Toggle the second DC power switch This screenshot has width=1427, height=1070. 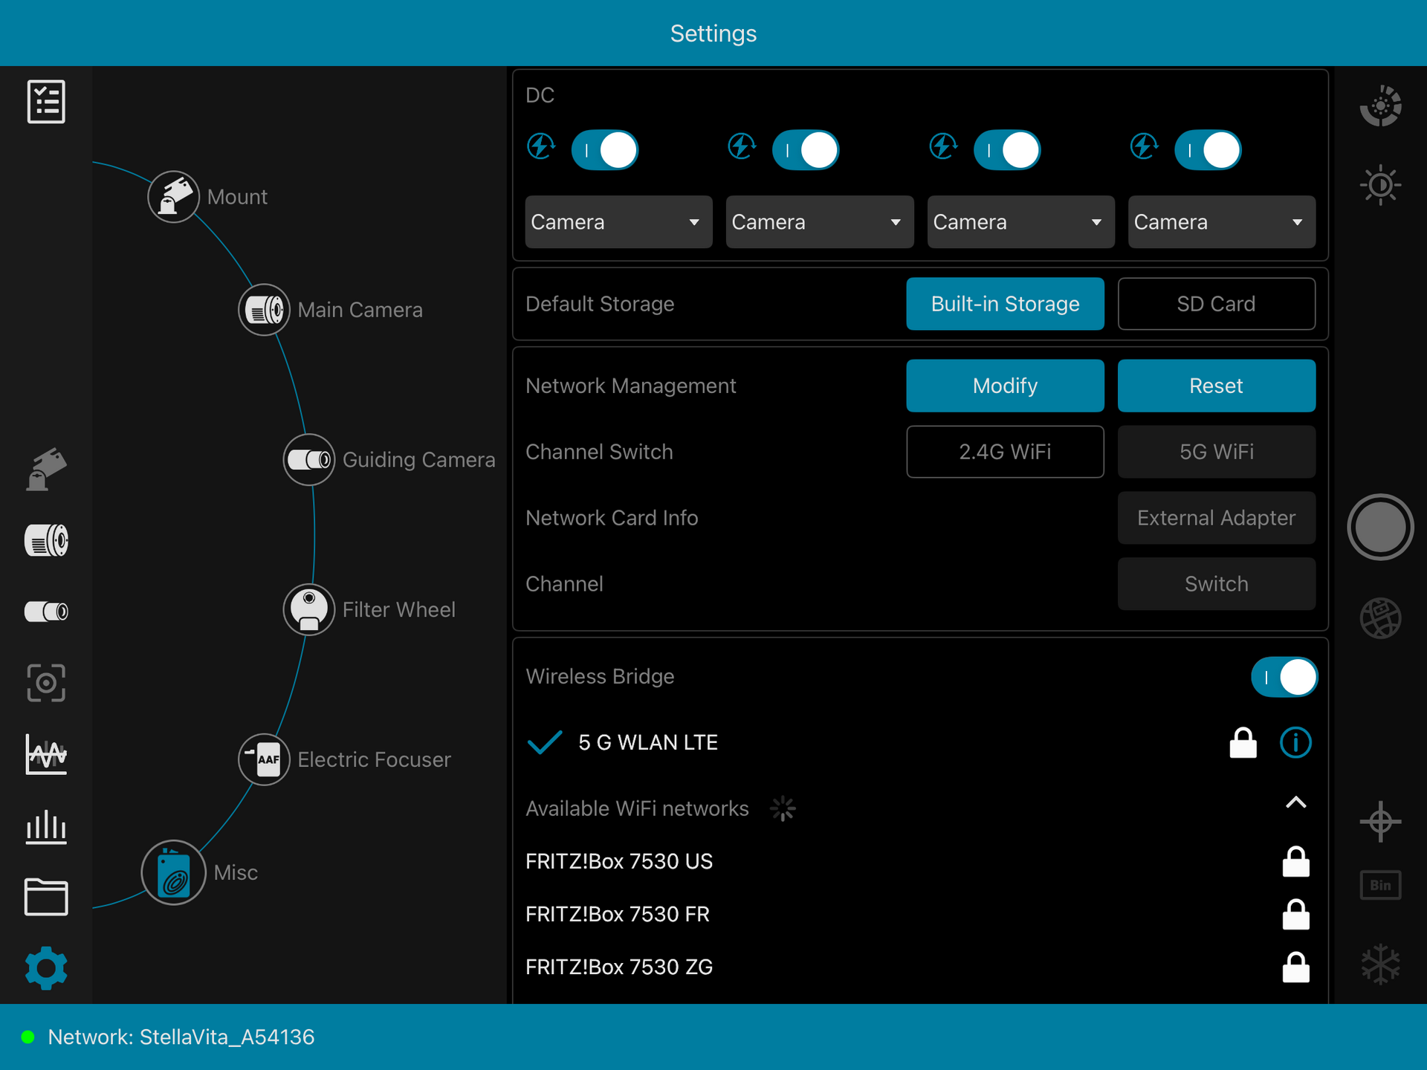806,150
